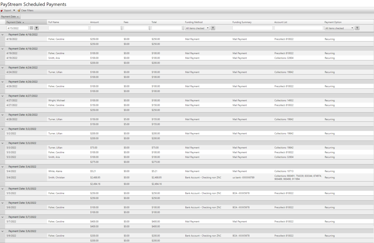The image size is (374, 243).
Task: Click 'Collections: 10713' account cell
Action: click(x=284, y=171)
